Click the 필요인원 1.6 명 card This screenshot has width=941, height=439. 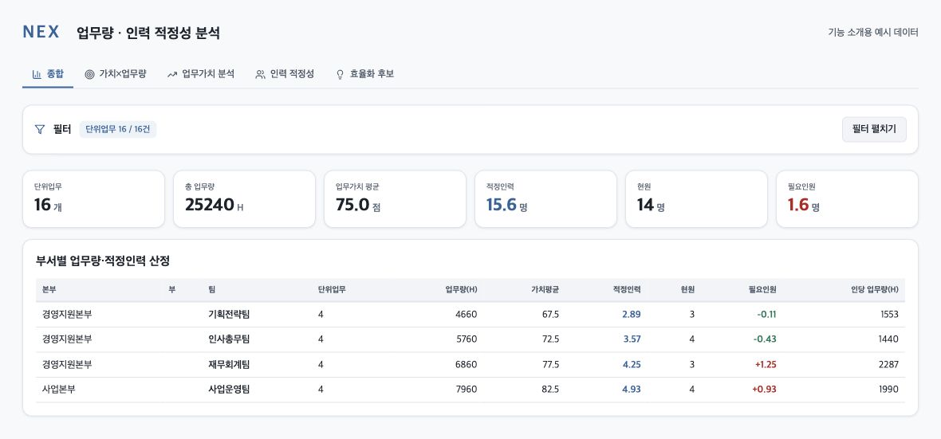(847, 199)
